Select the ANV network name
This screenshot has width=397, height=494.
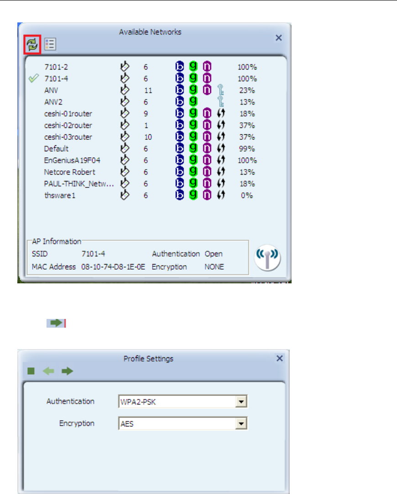(x=51, y=90)
